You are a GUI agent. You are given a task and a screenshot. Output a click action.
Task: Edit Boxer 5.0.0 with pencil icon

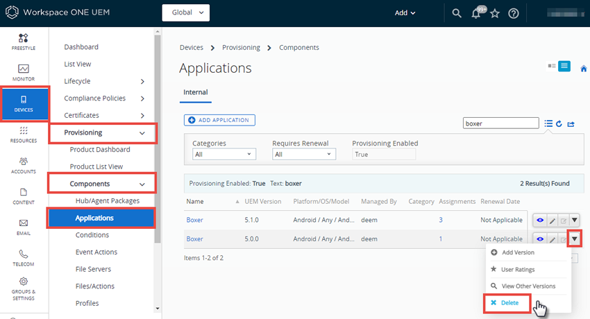click(552, 239)
